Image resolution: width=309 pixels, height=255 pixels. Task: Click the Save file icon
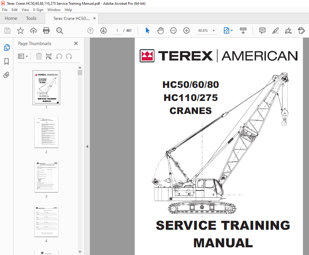click(x=7, y=31)
